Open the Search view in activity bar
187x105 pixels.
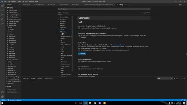point(2,10)
